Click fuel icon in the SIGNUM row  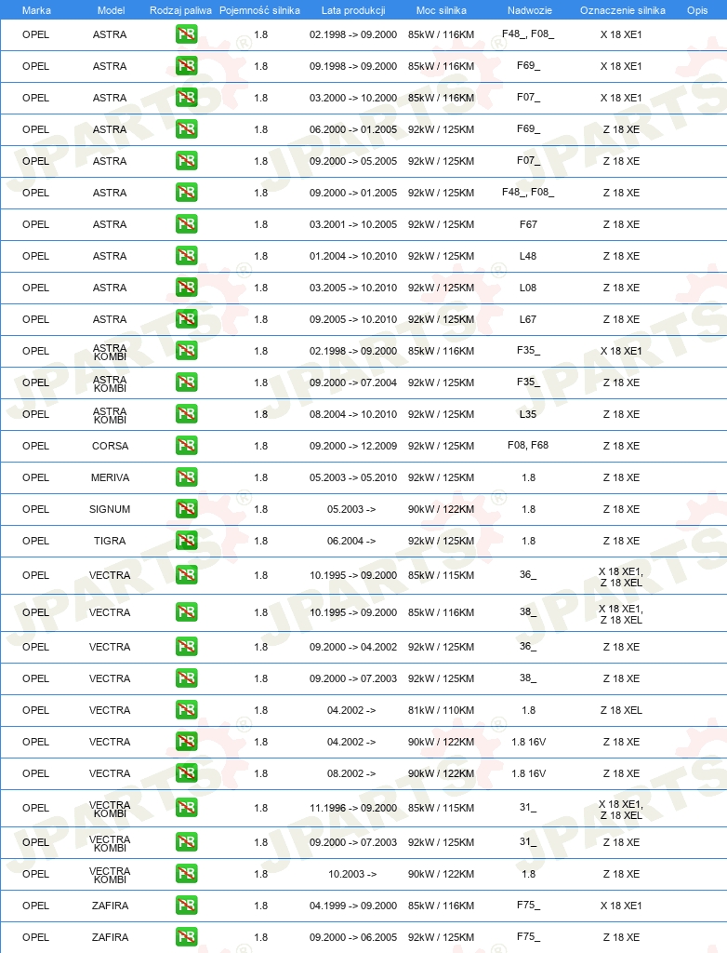click(187, 509)
